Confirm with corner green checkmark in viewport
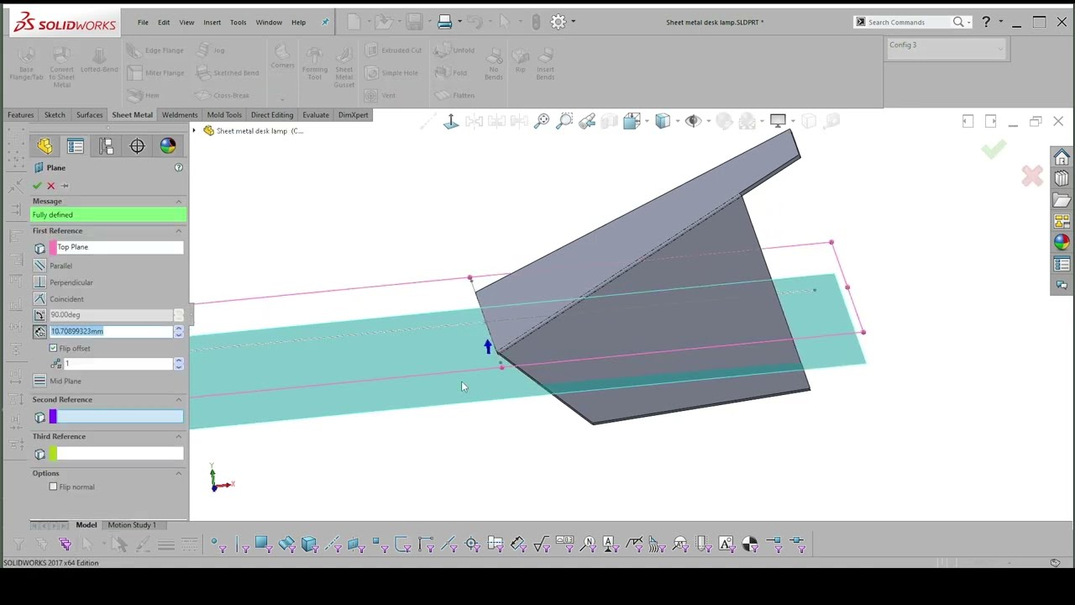The image size is (1075, 605). (994, 150)
